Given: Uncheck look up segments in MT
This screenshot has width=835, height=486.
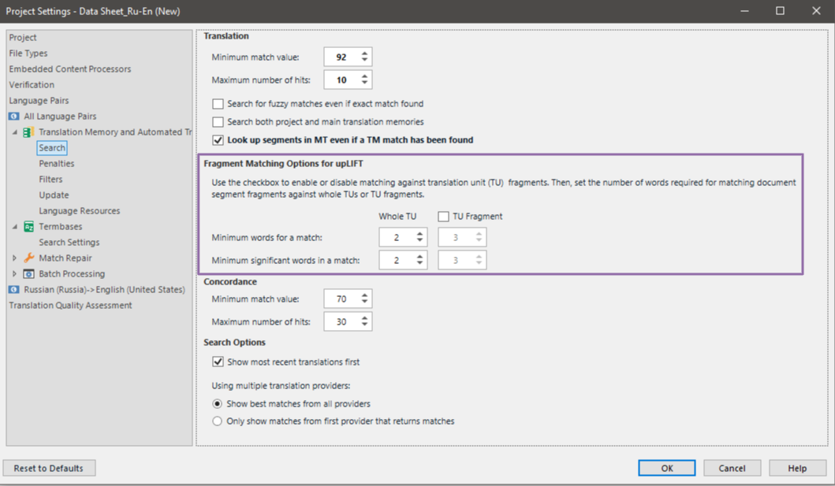Looking at the screenshot, I should 218,140.
